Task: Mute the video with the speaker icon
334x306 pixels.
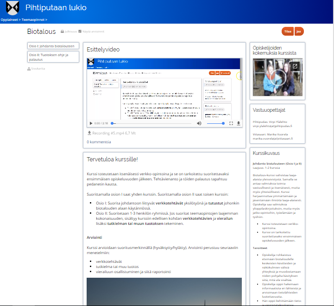Action: [199, 123]
